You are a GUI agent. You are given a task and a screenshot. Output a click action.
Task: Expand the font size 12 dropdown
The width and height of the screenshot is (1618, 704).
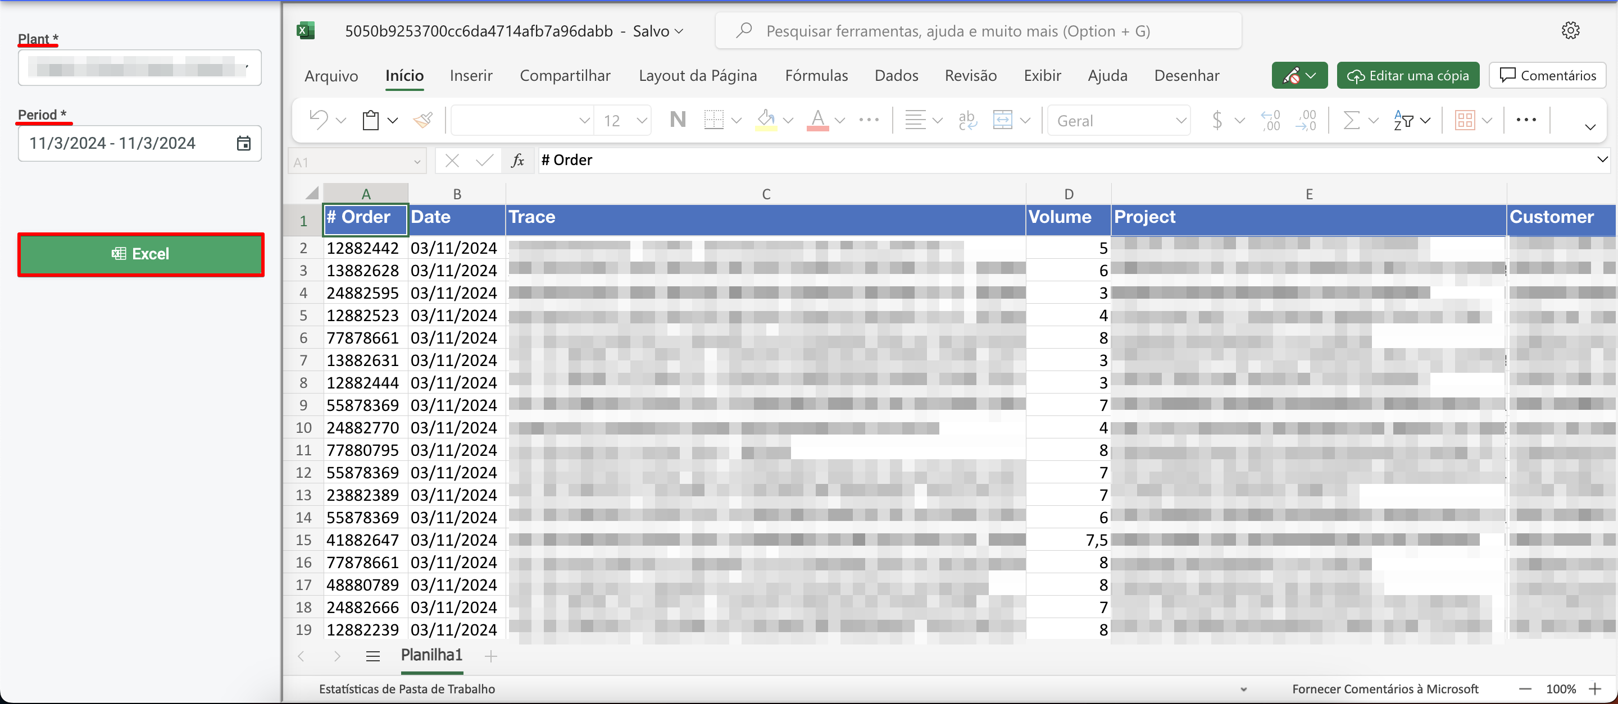coord(641,121)
